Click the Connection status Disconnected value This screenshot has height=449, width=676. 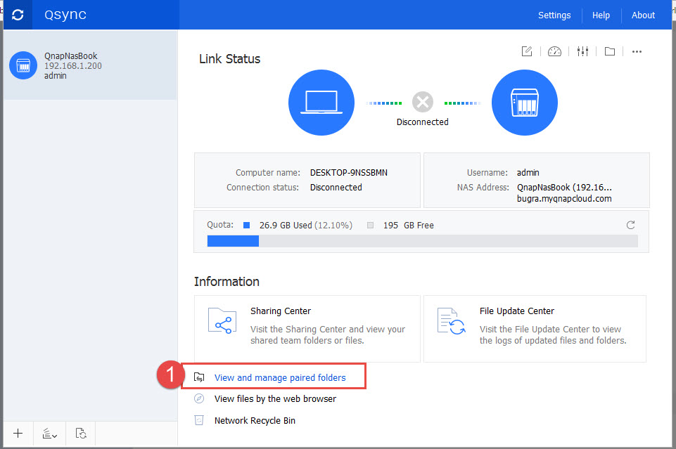click(336, 188)
